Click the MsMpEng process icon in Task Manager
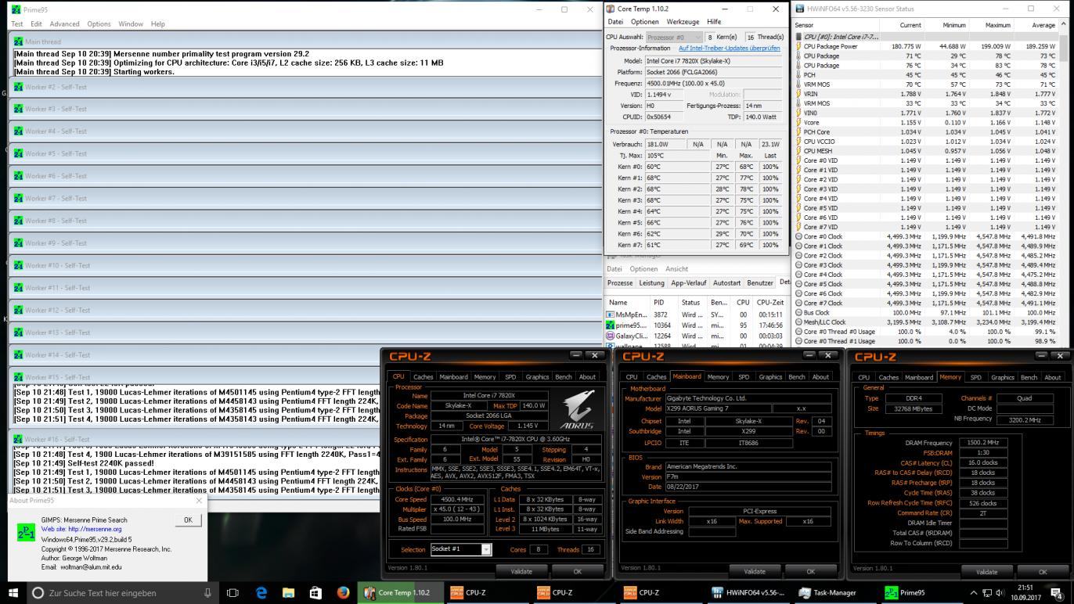 click(x=611, y=315)
